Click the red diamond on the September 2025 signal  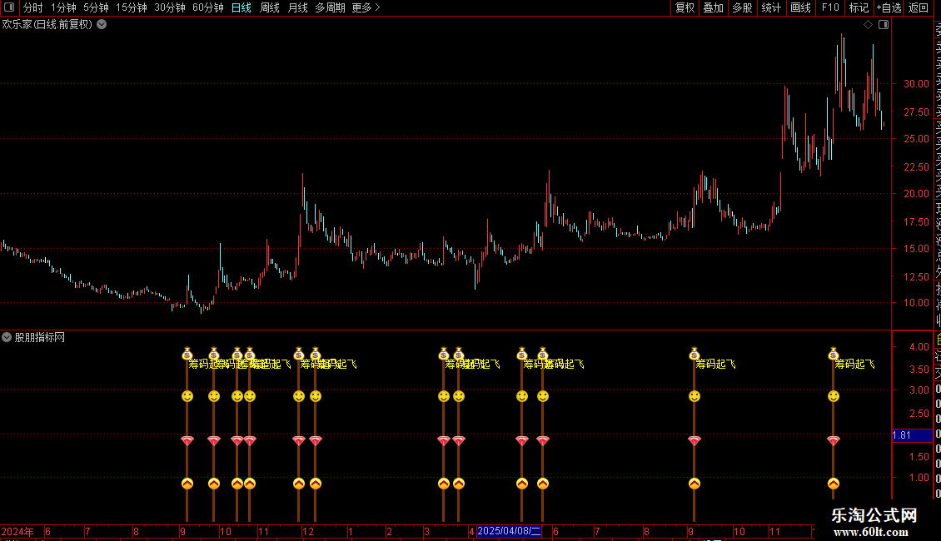695,441
